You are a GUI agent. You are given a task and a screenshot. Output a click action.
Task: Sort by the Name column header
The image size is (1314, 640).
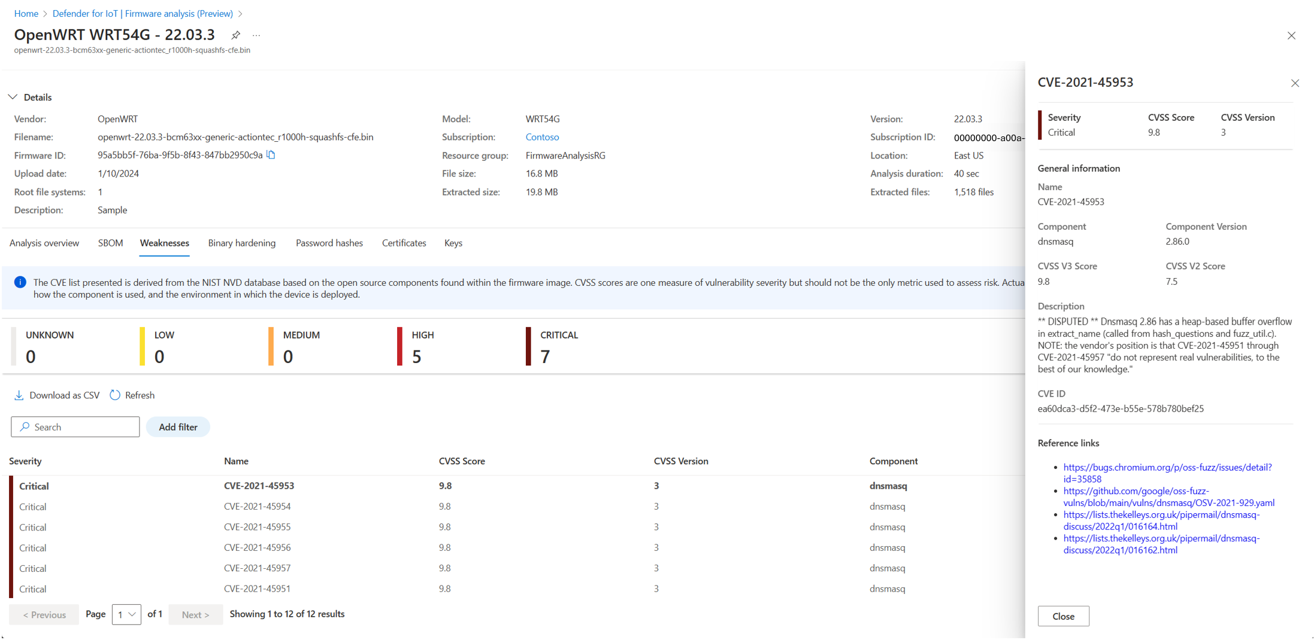[236, 461]
